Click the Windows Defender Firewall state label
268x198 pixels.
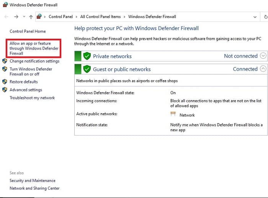click(x=105, y=93)
